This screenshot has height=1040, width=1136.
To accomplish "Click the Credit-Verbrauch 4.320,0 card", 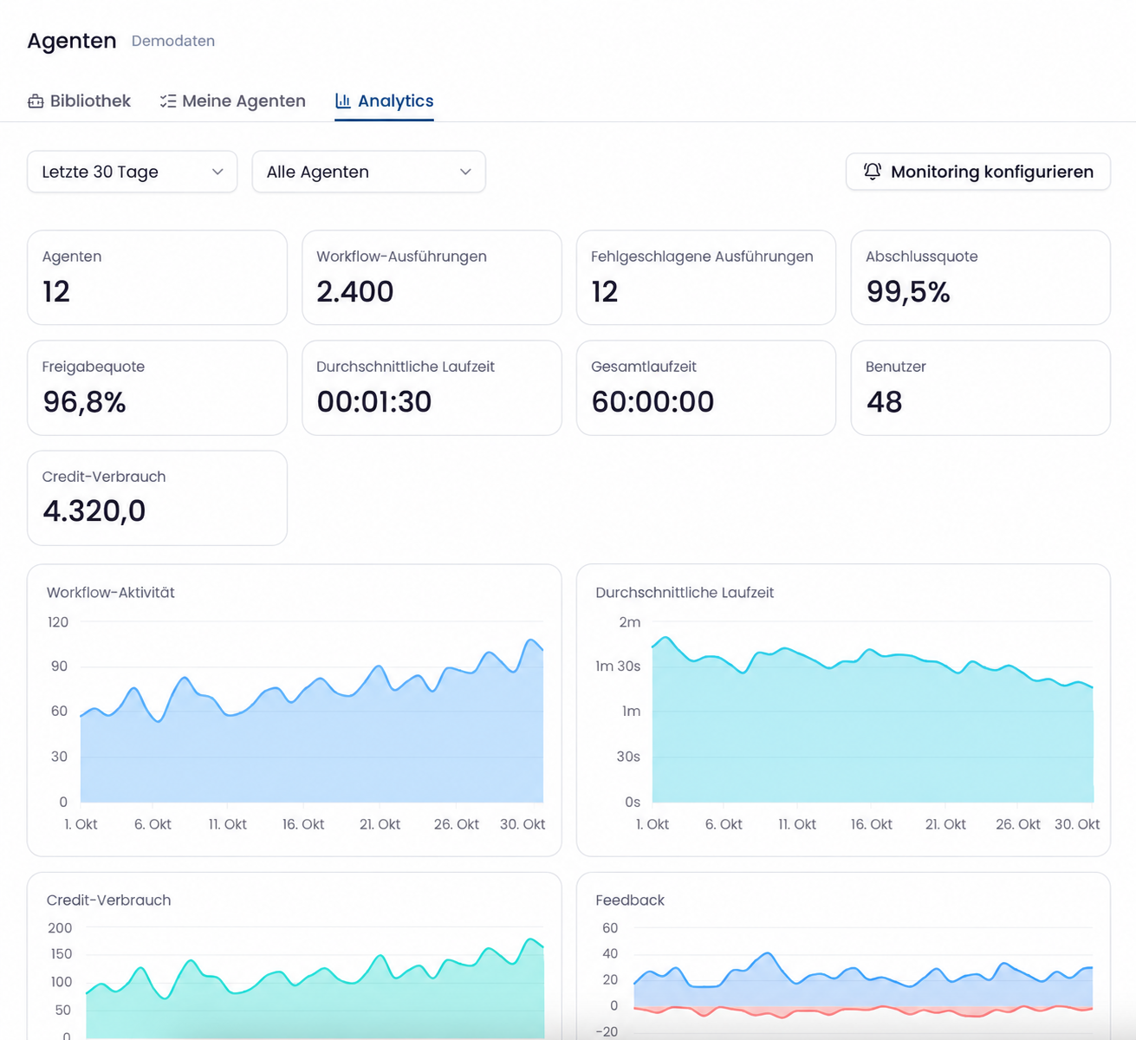I will [x=157, y=497].
